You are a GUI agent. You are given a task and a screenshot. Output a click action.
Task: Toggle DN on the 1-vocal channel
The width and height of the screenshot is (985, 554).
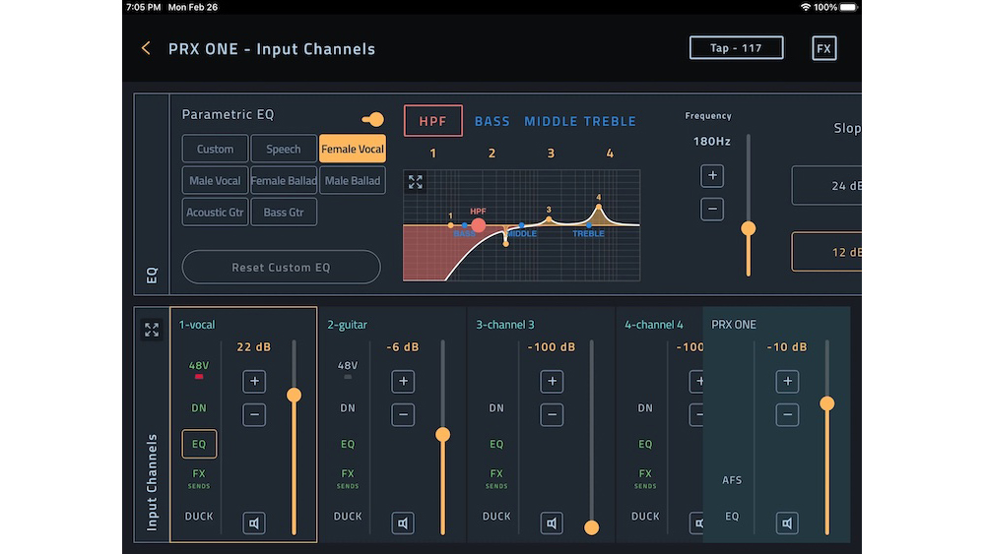[x=199, y=407]
